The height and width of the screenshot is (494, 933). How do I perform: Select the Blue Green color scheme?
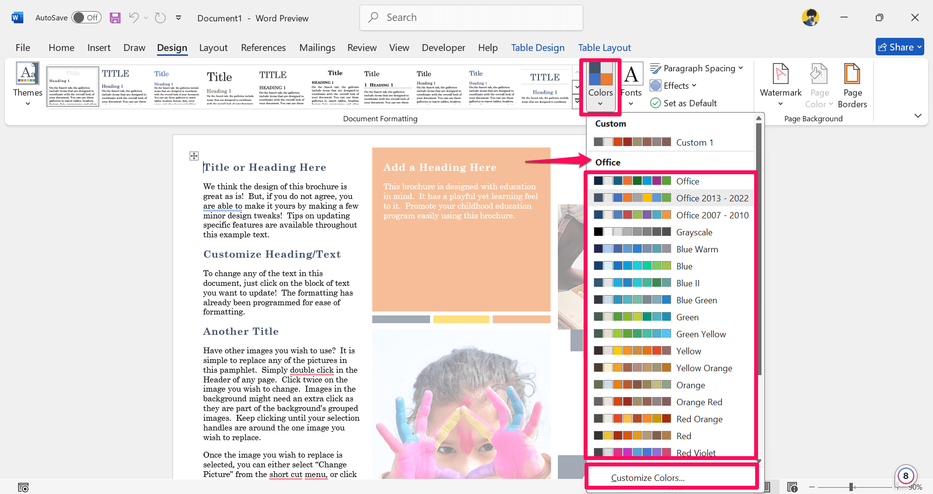tap(671, 300)
